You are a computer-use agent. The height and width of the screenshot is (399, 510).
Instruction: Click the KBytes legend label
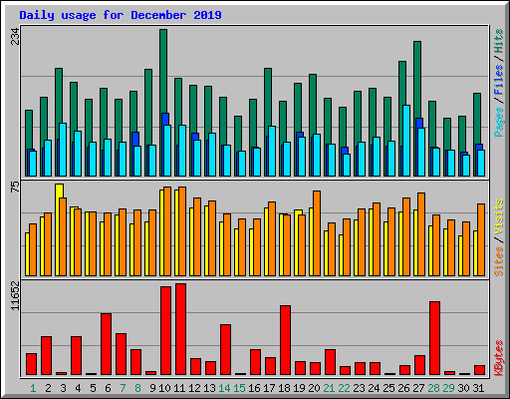pyautogui.click(x=499, y=358)
